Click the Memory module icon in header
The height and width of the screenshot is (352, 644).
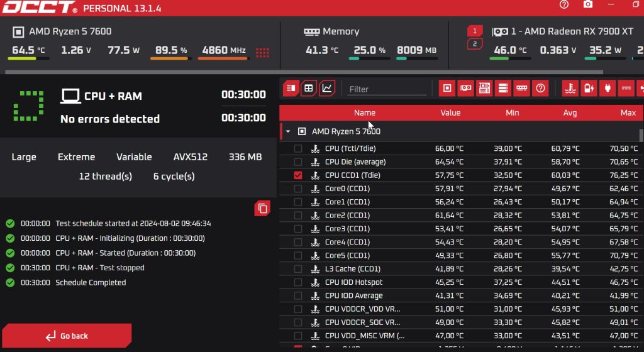tap(311, 31)
